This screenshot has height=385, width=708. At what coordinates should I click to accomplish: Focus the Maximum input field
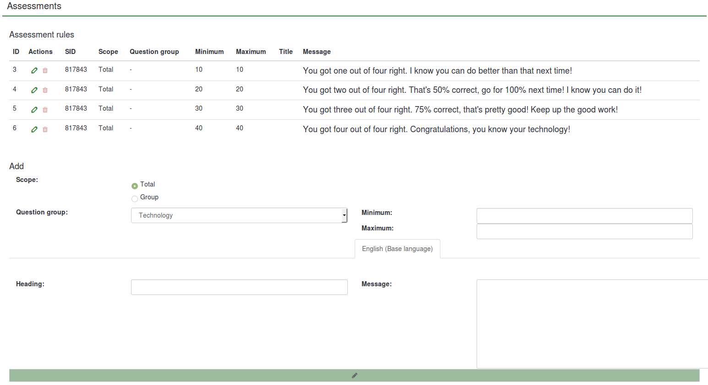click(584, 231)
